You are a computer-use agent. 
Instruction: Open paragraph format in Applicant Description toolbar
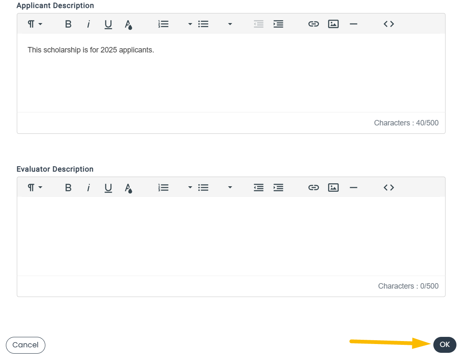[x=34, y=24]
